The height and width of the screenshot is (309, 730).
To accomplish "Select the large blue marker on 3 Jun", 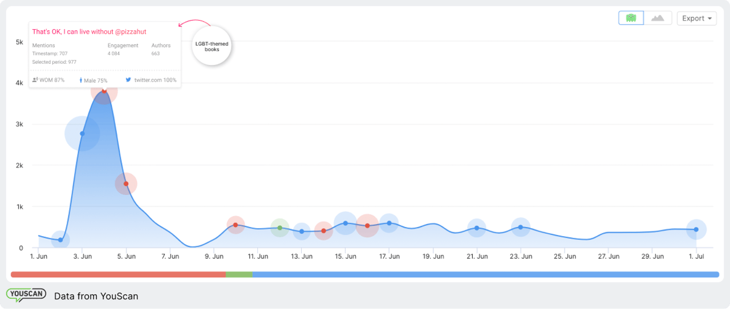I will 82,134.
